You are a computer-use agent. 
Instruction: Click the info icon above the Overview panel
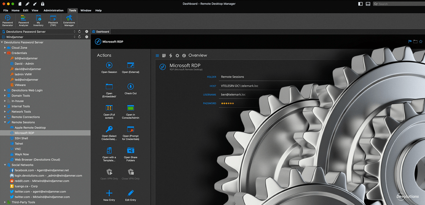point(185,55)
